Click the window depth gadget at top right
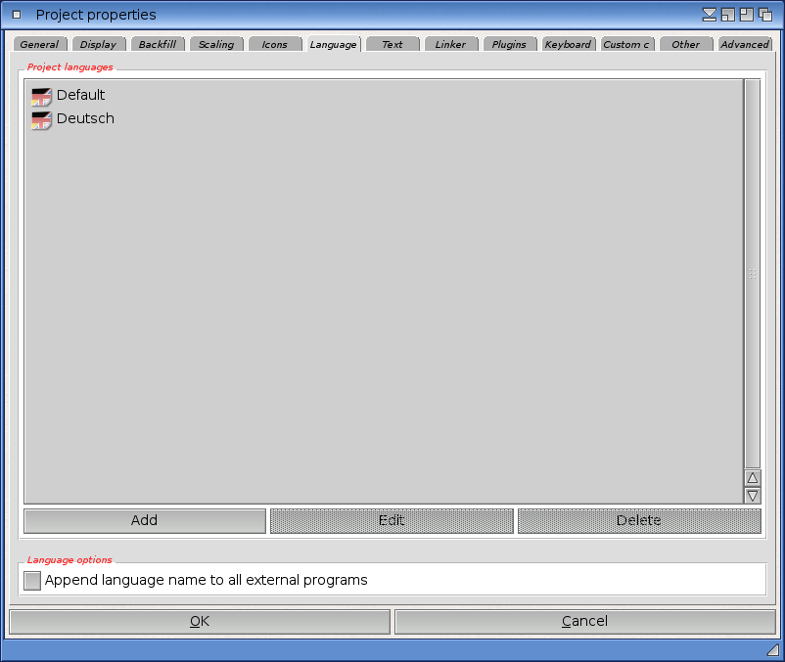 (x=765, y=15)
